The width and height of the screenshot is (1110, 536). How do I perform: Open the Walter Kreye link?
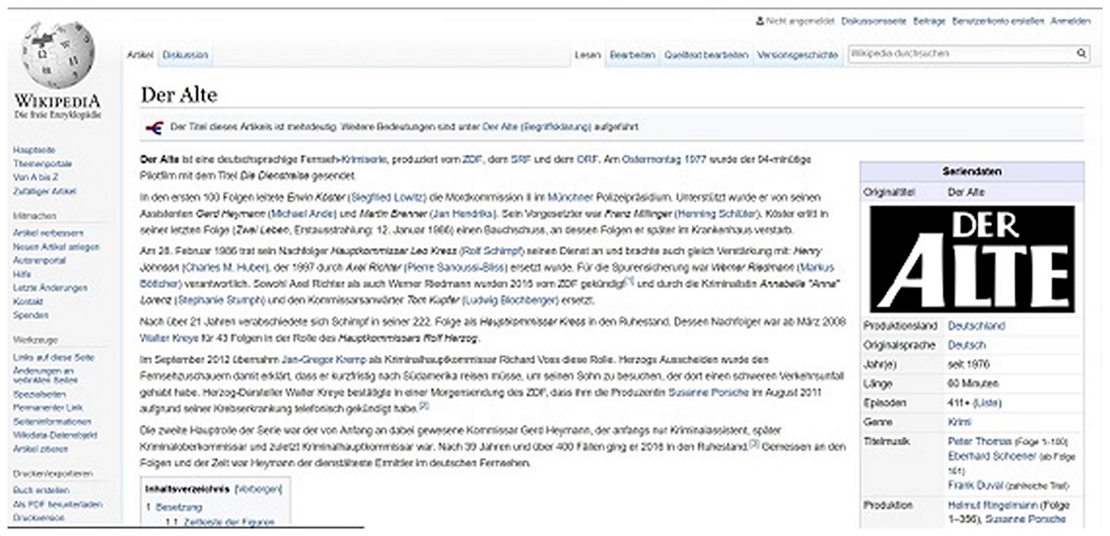(x=169, y=338)
